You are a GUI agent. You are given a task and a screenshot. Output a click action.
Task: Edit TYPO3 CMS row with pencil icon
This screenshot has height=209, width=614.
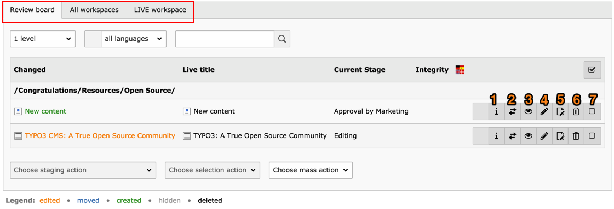point(544,136)
